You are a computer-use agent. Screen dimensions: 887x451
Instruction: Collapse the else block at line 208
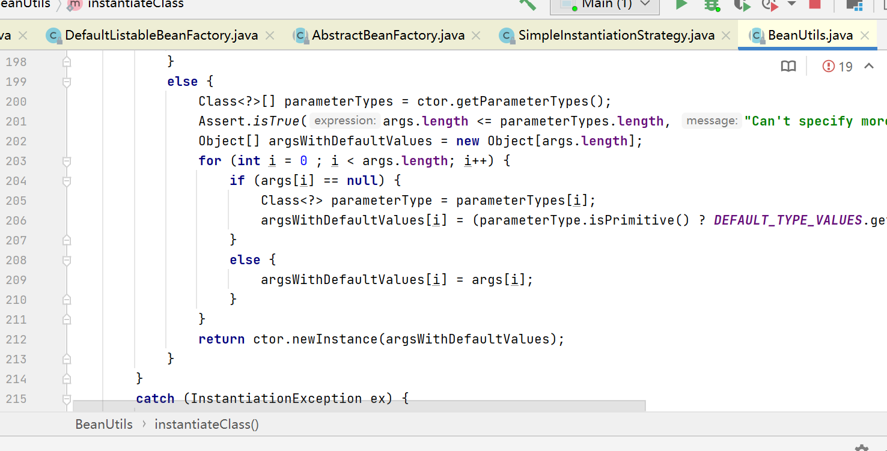pos(67,260)
